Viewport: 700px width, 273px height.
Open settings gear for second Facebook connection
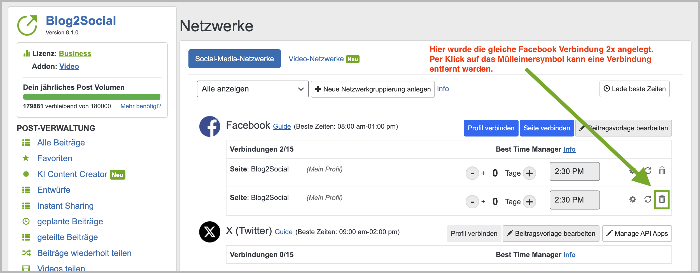click(633, 199)
